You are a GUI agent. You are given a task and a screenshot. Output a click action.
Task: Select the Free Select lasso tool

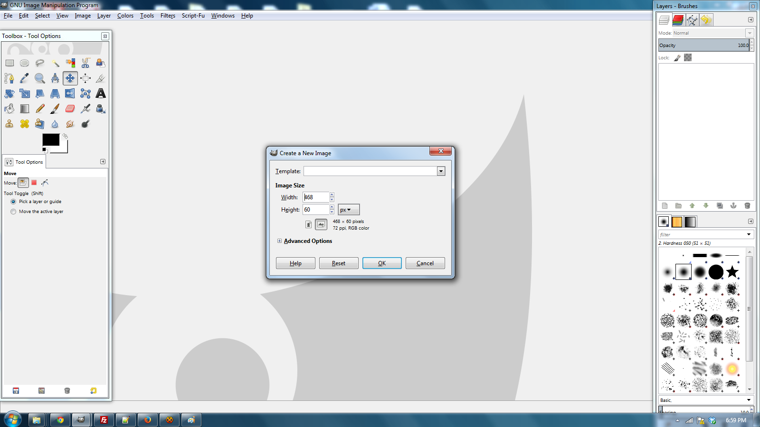pyautogui.click(x=40, y=63)
